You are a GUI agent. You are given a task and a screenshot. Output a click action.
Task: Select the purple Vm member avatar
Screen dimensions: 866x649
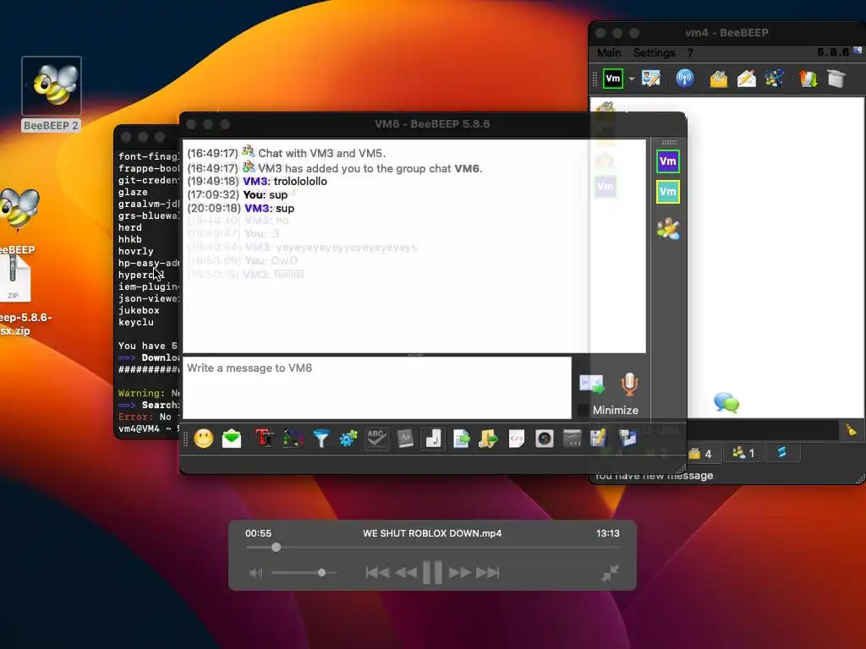point(668,161)
